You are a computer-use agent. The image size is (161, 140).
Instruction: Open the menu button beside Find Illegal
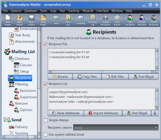coord(155,113)
